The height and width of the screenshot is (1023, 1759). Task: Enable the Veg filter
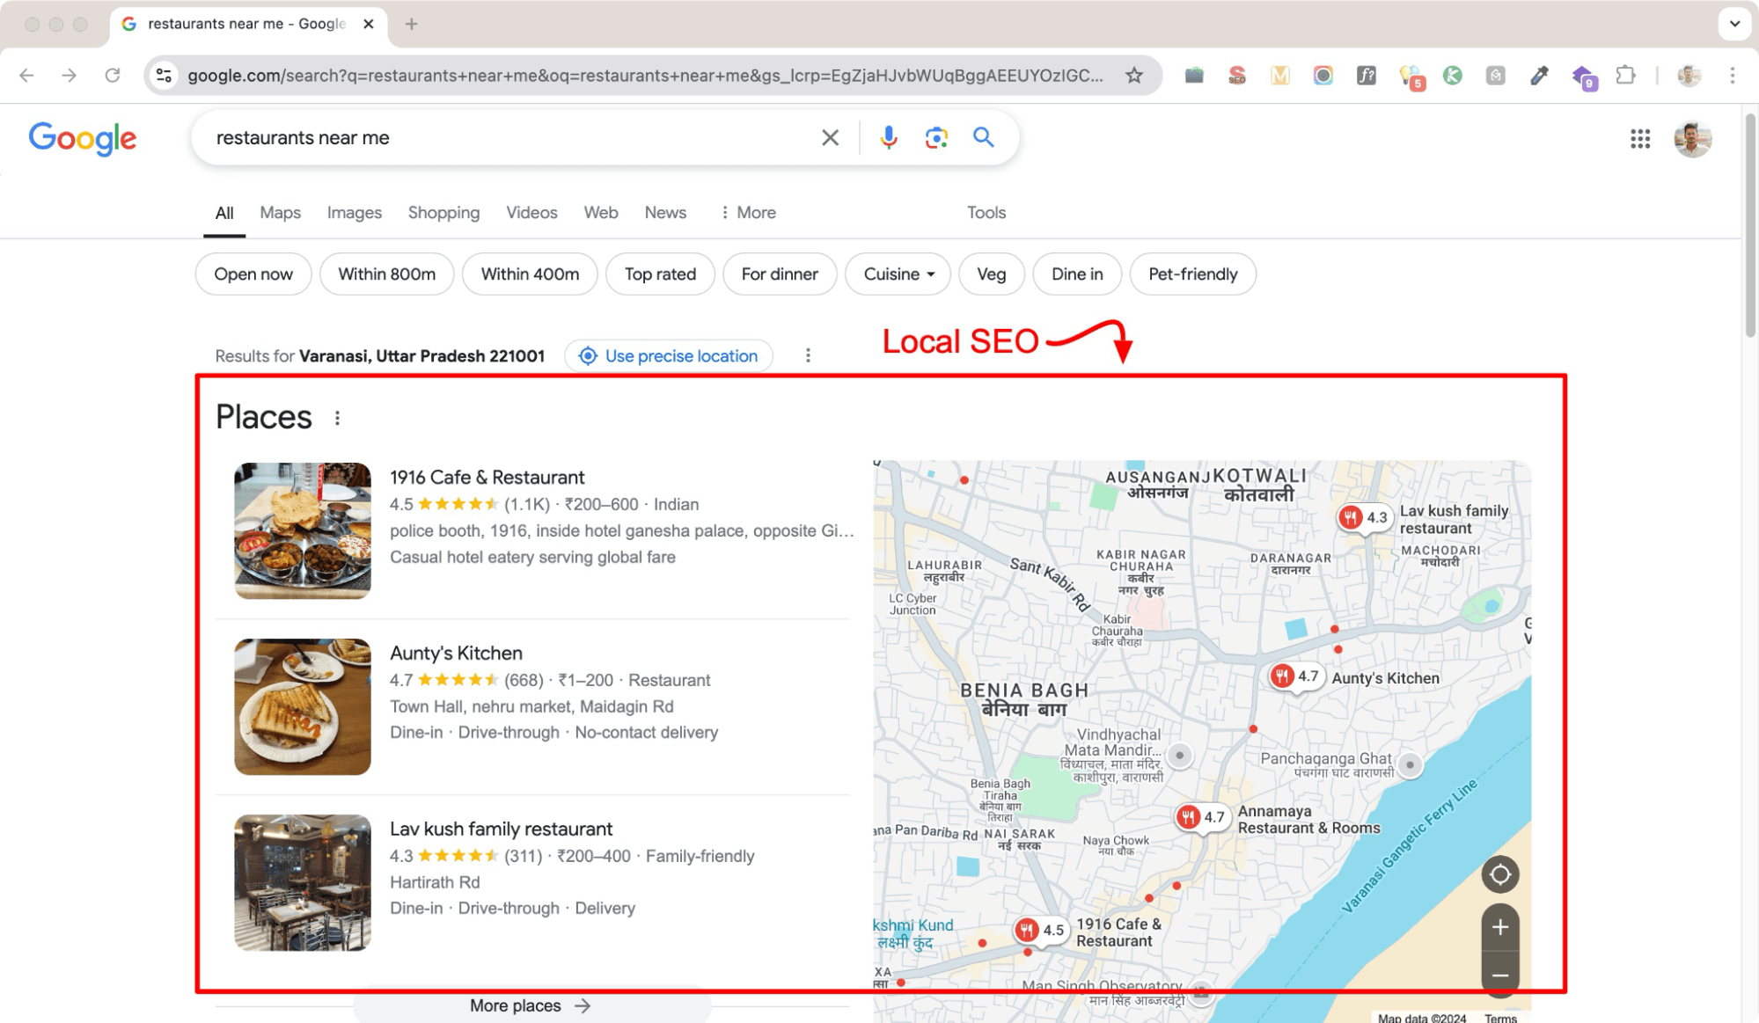(x=991, y=274)
